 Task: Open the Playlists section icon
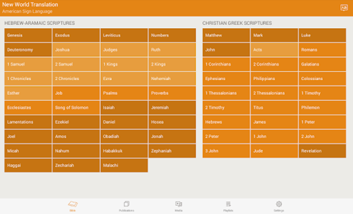(x=228, y=206)
